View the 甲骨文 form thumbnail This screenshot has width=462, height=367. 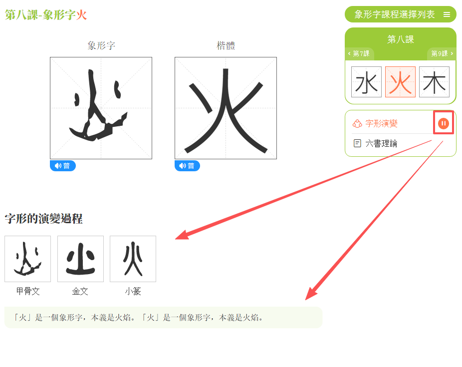point(28,259)
